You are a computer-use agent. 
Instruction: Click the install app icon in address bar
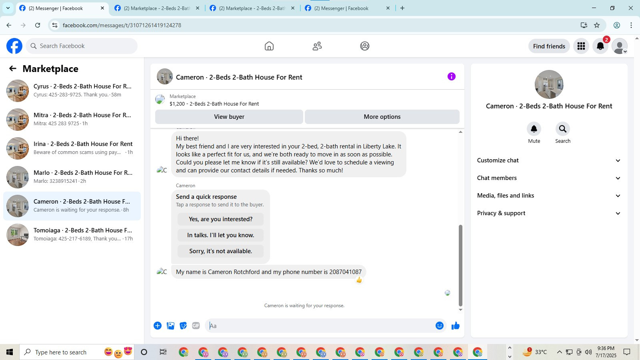pyautogui.click(x=584, y=25)
